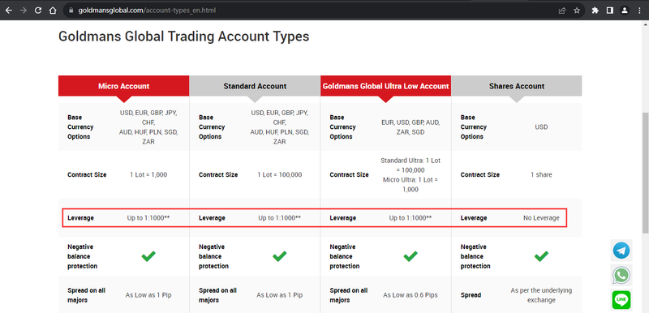Click Micro Account negative balance checkmark
Viewport: 649px width, 313px height.
click(148, 256)
